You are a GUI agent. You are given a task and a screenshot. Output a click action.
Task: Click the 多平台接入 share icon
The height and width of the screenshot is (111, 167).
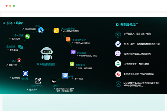tap(118, 34)
